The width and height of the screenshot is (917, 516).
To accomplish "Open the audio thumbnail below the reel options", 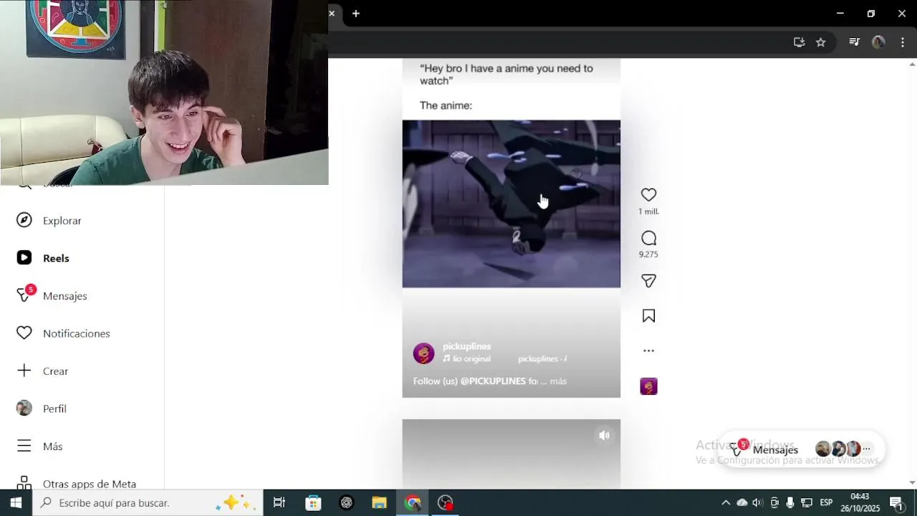I will tap(648, 386).
